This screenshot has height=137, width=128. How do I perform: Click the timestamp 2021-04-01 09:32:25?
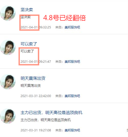coord(36,27)
